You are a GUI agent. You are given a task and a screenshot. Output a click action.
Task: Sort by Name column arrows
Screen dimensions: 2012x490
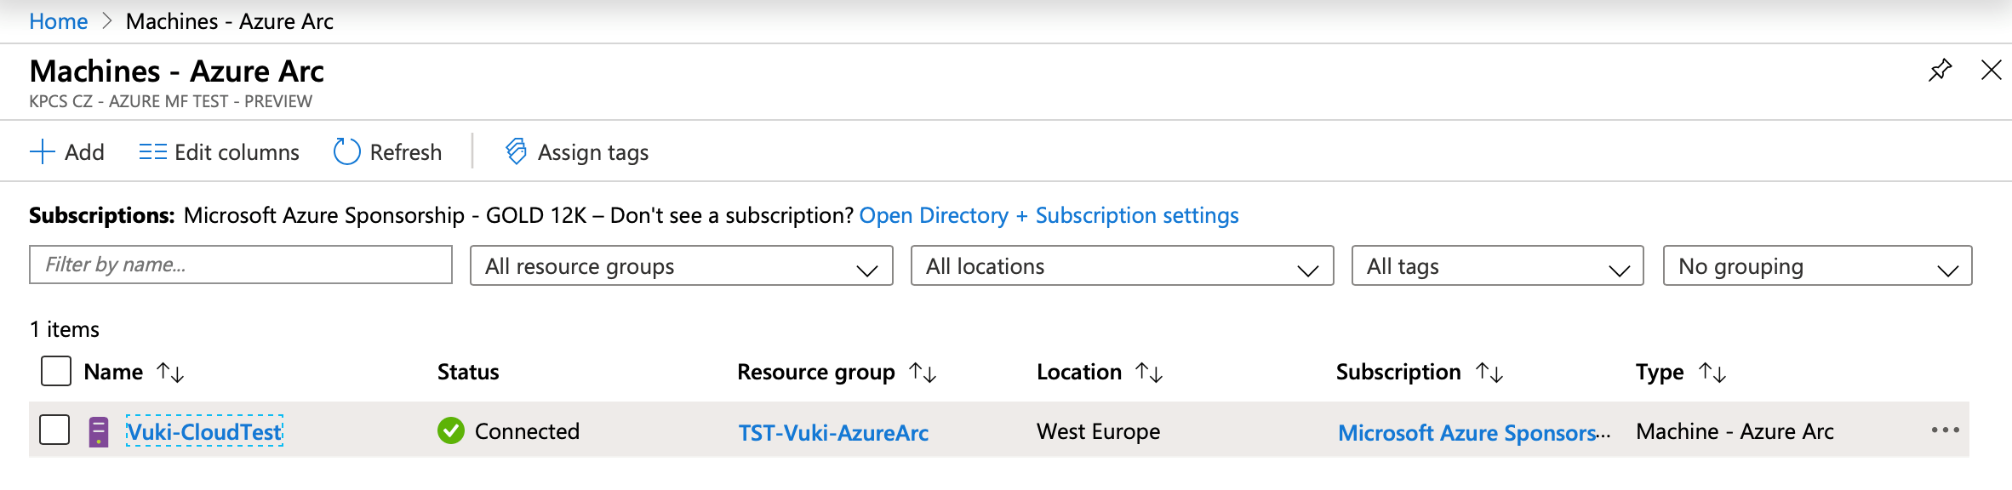pos(170,372)
